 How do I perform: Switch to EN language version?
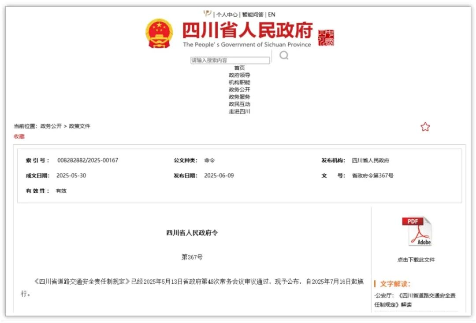[271, 15]
